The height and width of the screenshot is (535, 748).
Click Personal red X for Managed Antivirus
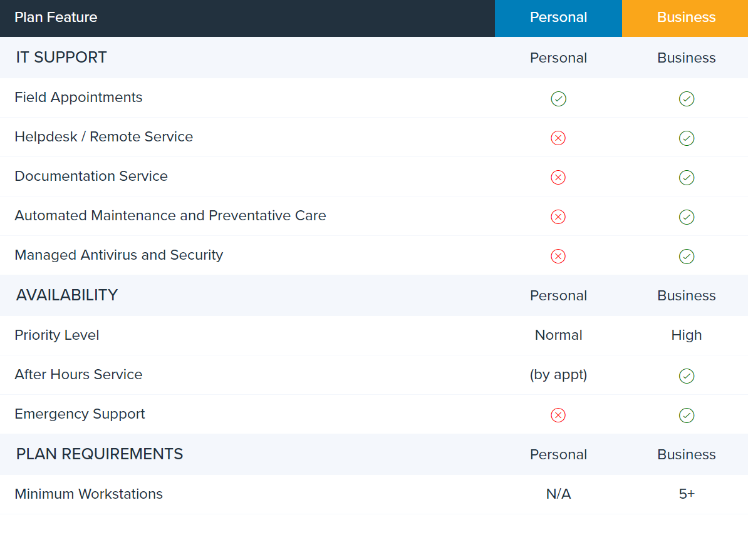click(x=558, y=257)
